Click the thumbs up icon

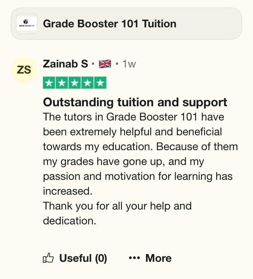click(x=49, y=258)
